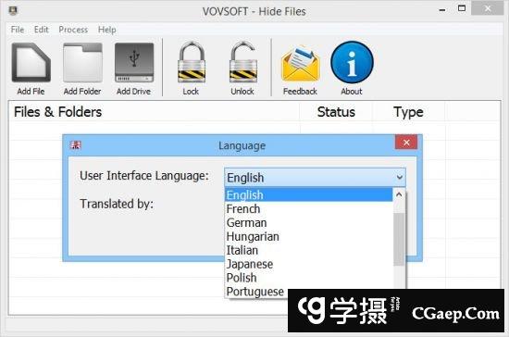Click the Lock padlock icon
The image size is (509, 337).
[192, 62]
